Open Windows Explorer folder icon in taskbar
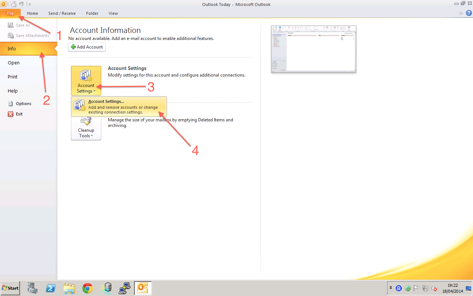 click(69, 288)
